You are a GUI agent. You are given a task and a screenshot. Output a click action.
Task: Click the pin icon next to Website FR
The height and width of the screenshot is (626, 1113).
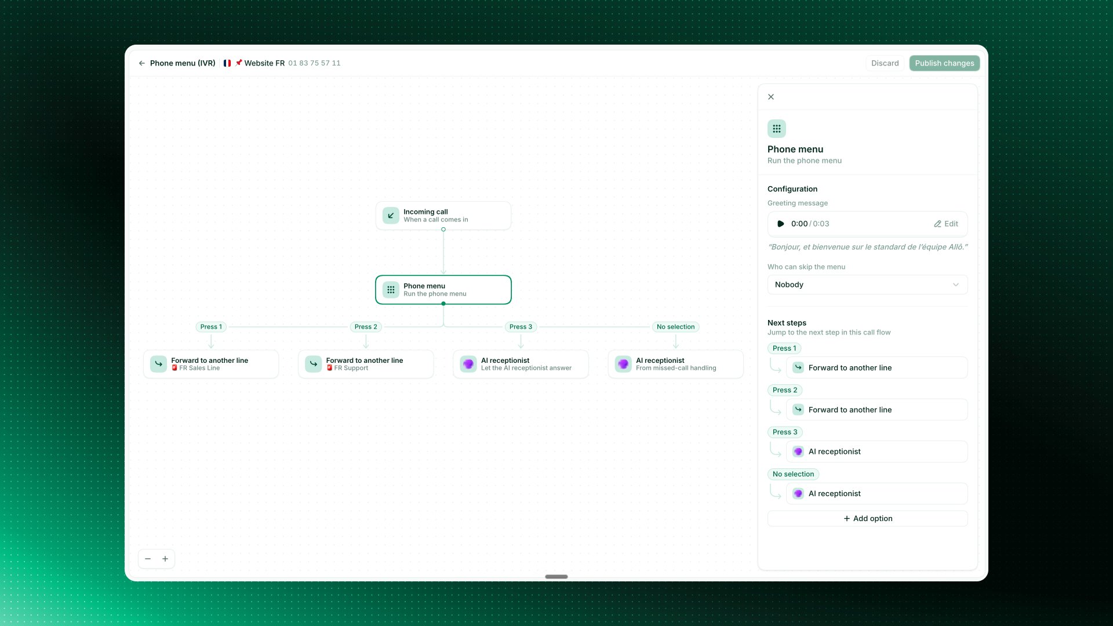coord(238,63)
